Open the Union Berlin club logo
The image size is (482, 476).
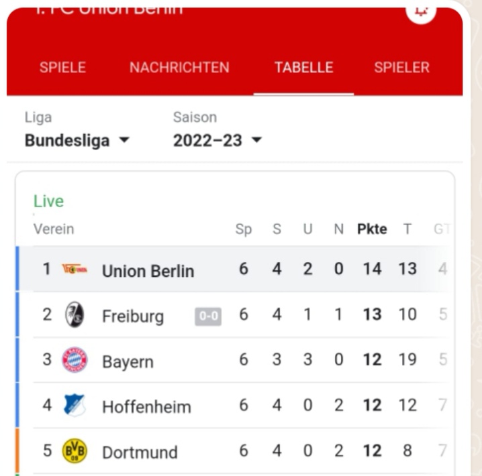(75, 269)
